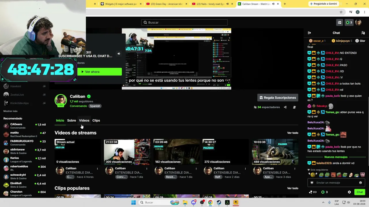Open recommended channel CAGeero
Image resolution: width=369 pixels, height=207 pixels.
[x=25, y=126]
